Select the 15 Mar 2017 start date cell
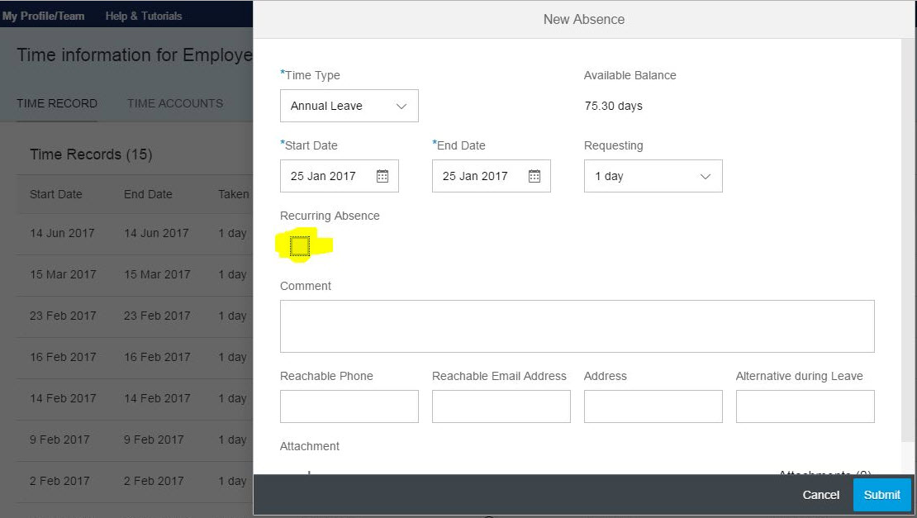917x518 pixels. [63, 274]
